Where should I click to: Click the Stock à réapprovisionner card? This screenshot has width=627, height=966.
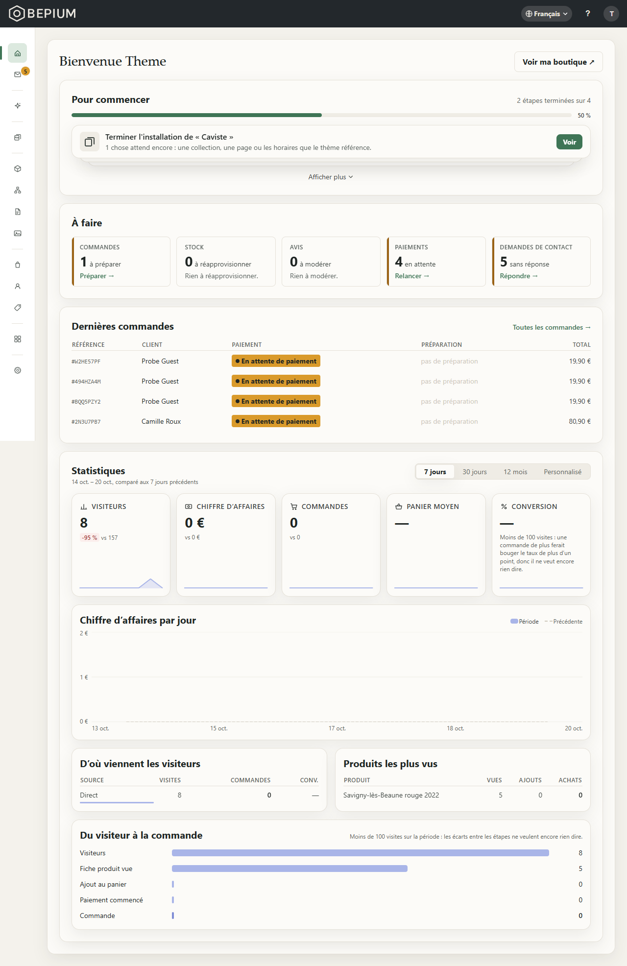click(x=226, y=262)
